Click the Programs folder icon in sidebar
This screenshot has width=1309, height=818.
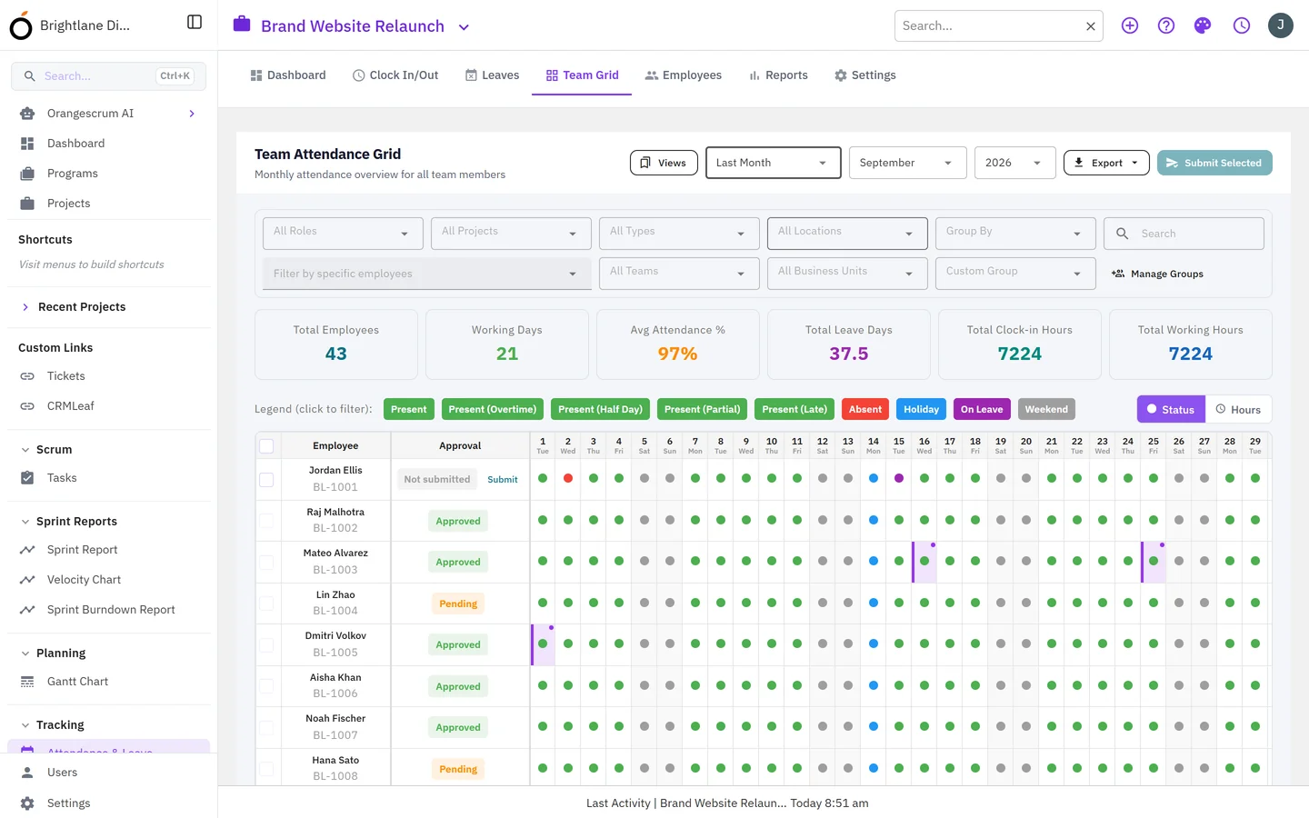[x=27, y=174]
